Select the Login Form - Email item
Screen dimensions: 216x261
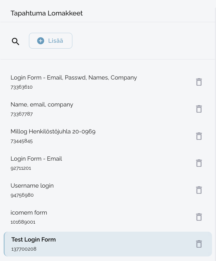tap(36, 159)
